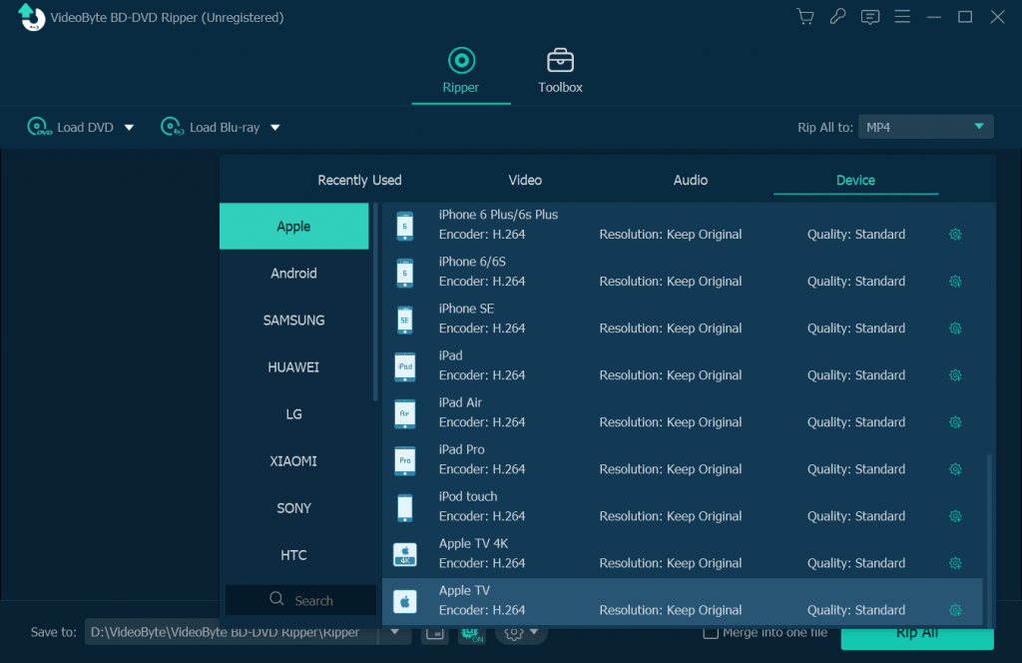Open the Video format tab
1022x663 pixels.
click(525, 180)
